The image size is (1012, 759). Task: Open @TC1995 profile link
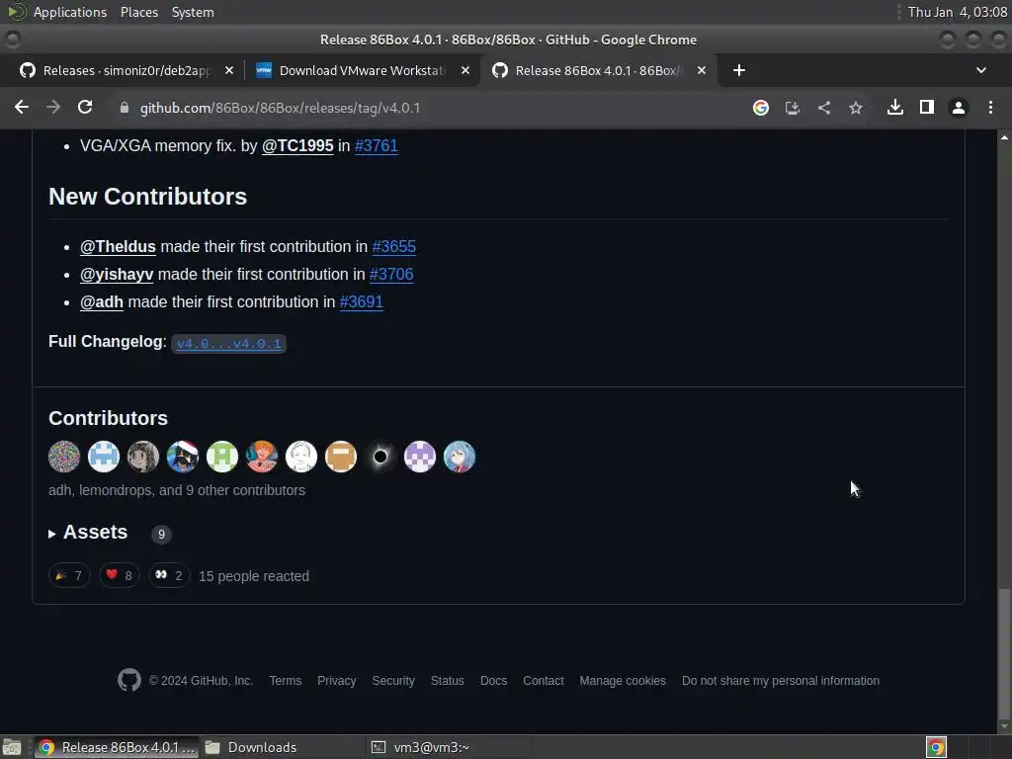coord(297,146)
